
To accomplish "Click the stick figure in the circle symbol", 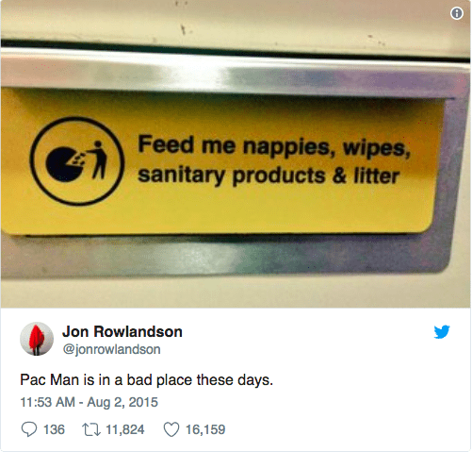I will [99, 159].
